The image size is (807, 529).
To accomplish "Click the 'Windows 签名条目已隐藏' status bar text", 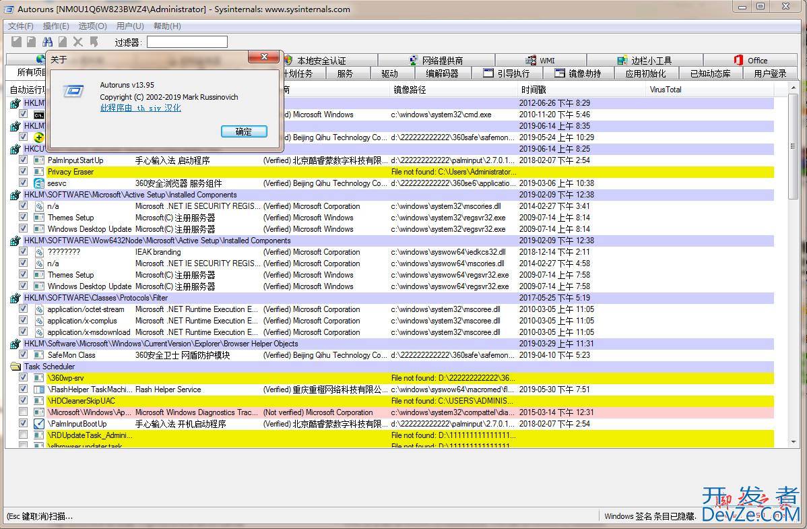I will coord(650,516).
